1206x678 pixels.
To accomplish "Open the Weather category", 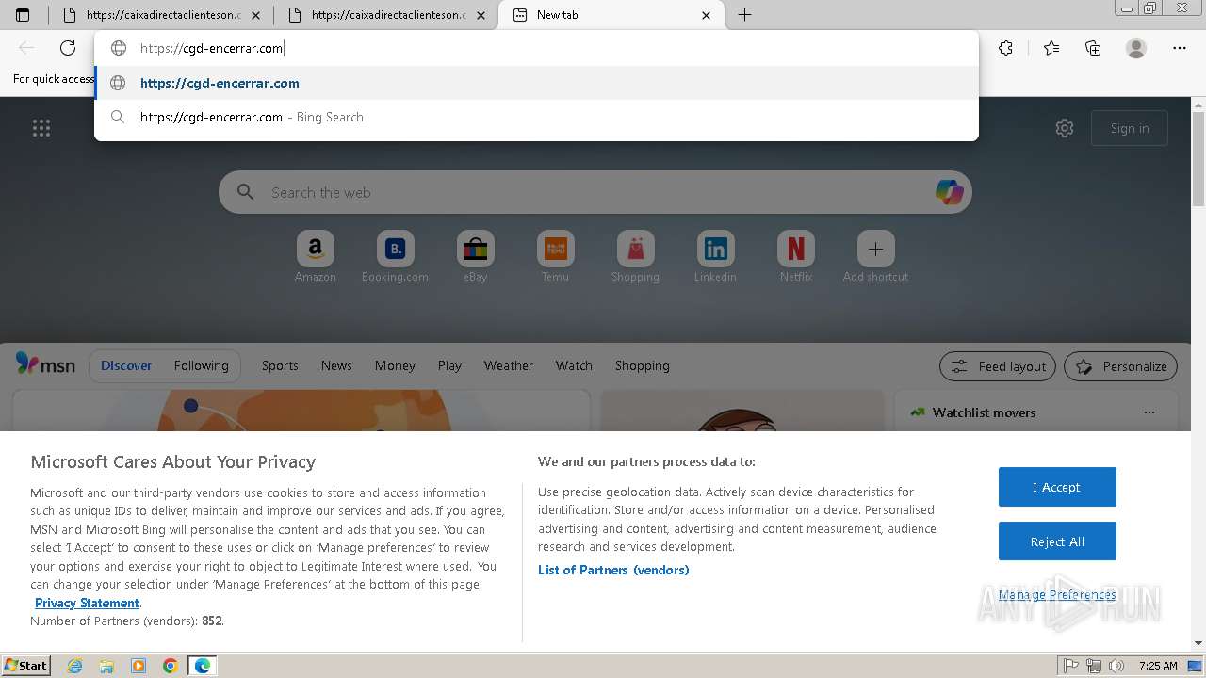I will 509,365.
